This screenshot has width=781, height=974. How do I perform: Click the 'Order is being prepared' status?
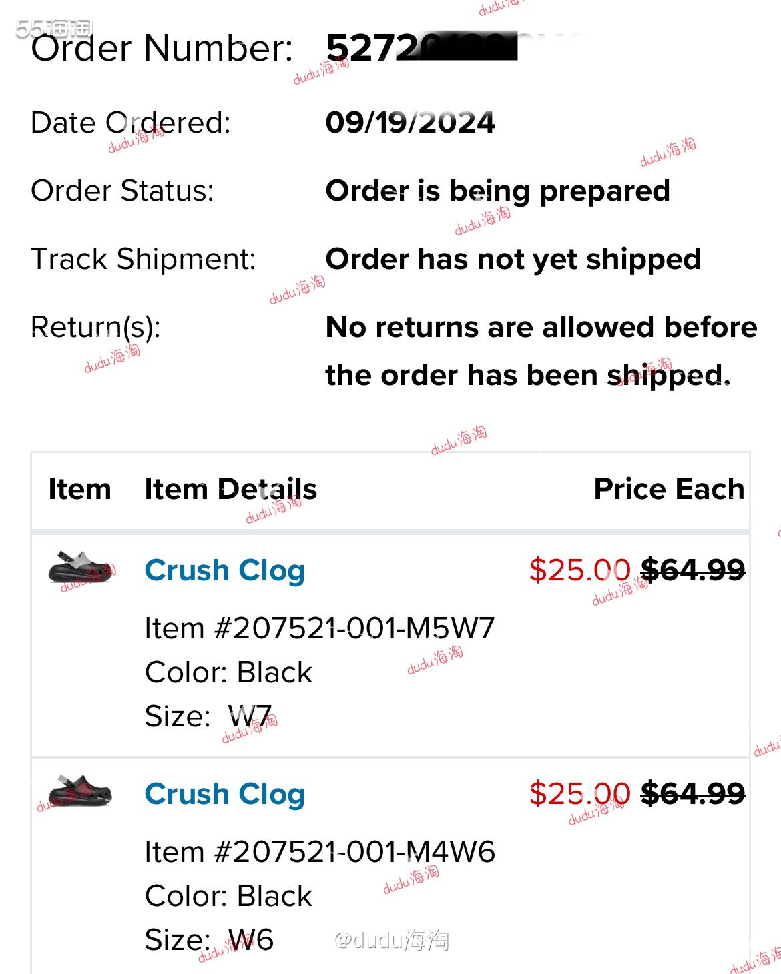click(498, 191)
